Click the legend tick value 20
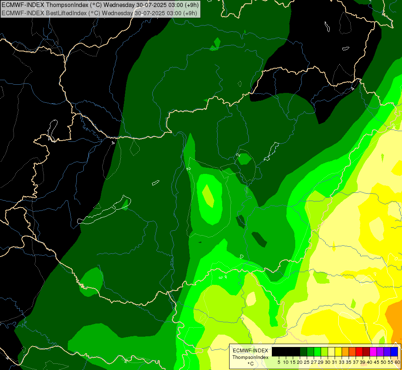402x370 pixels. click(x=300, y=362)
